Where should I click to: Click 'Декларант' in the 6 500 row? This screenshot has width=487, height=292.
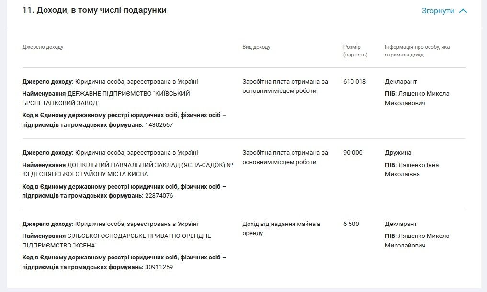click(x=401, y=224)
